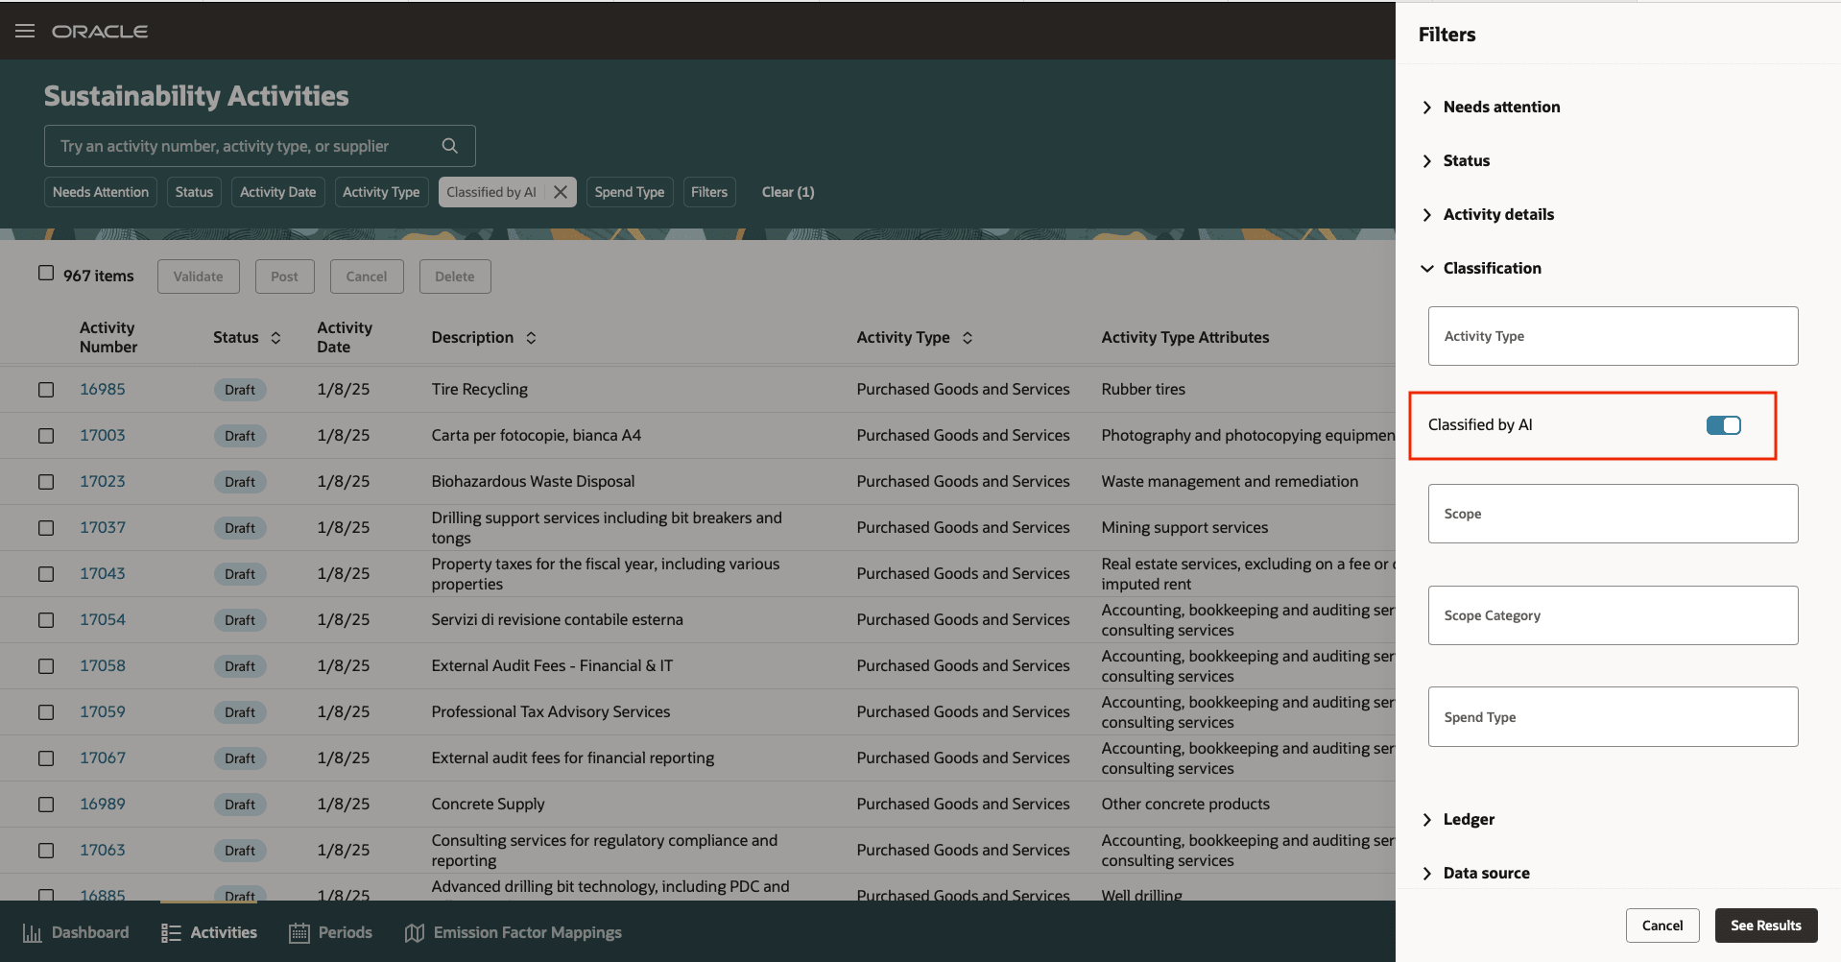Open activity number 17067 link
1841x962 pixels.
(x=103, y=758)
